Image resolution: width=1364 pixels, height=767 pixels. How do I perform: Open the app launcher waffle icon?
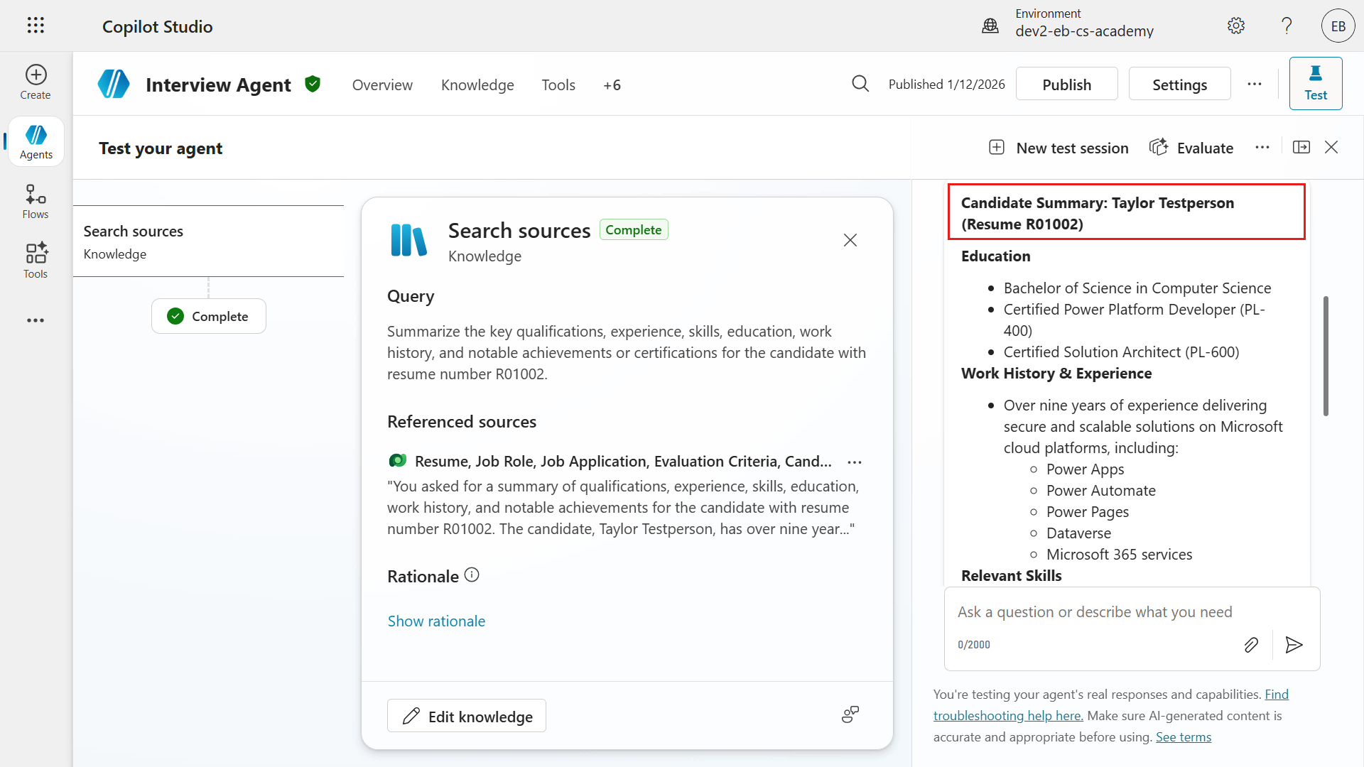point(36,26)
